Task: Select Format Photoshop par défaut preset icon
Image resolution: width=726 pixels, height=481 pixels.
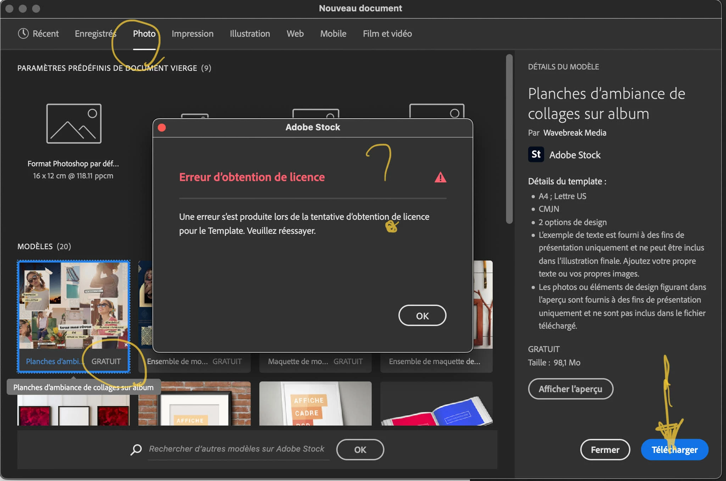Action: coord(74,124)
